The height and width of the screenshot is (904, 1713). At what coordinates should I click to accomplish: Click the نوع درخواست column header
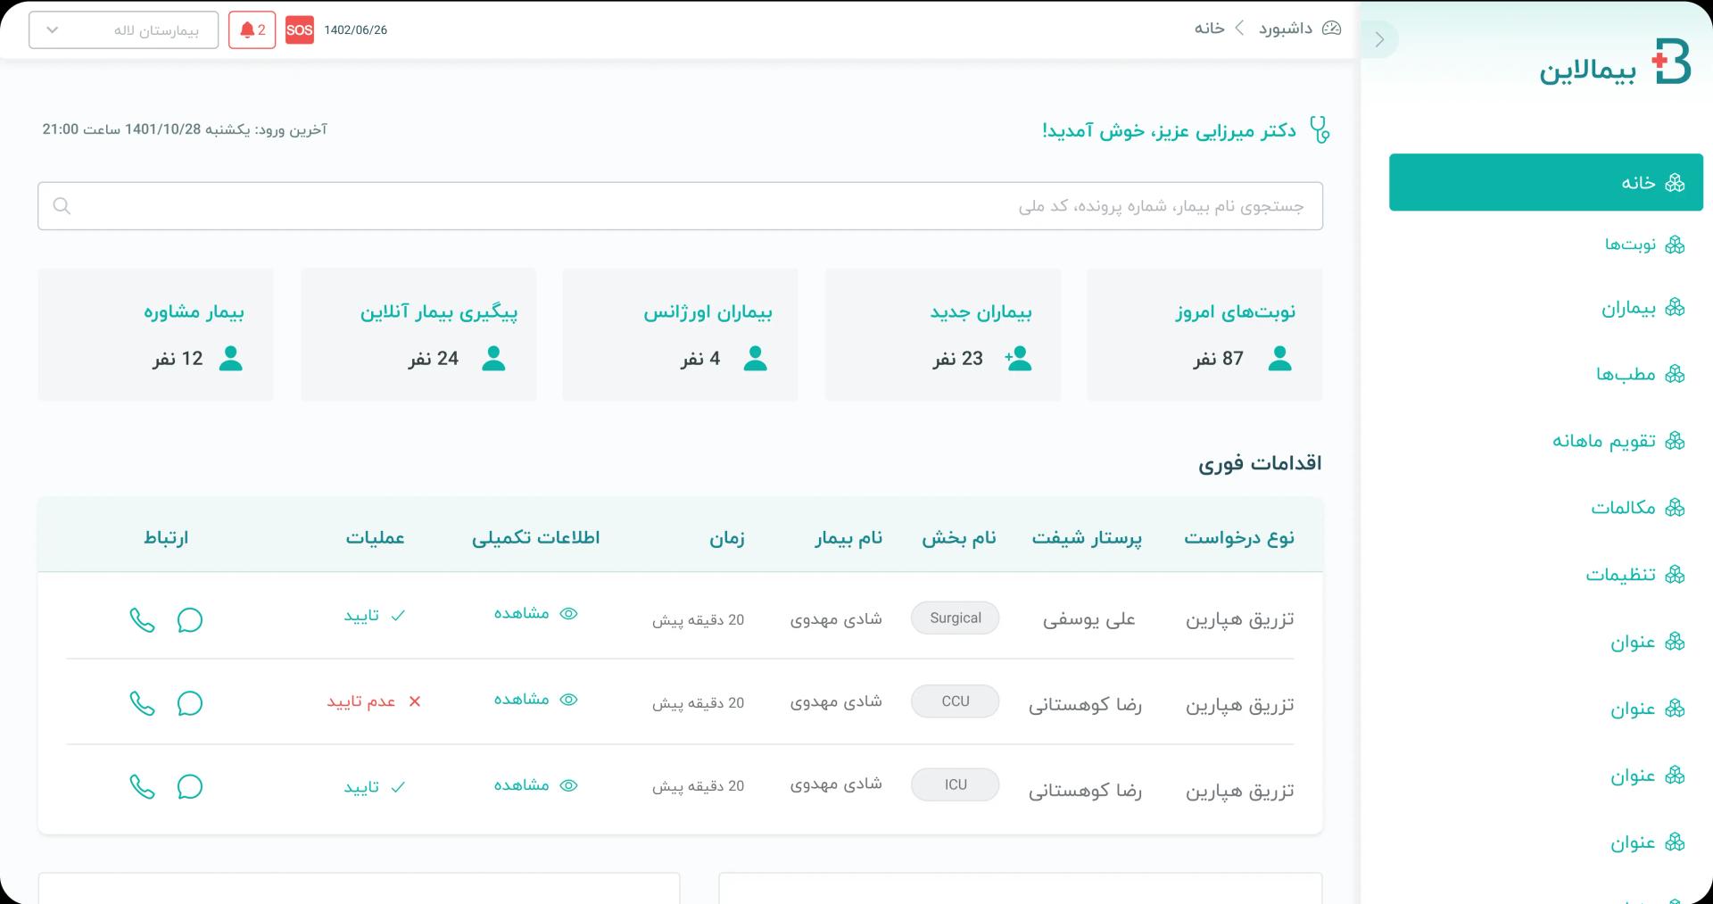pos(1239,537)
